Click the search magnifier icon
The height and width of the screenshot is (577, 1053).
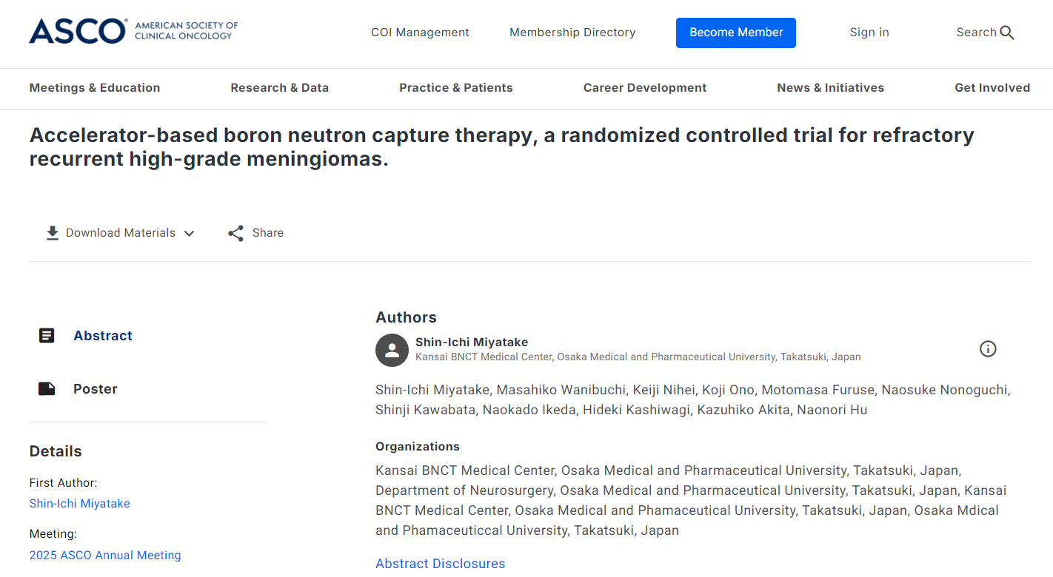point(1007,33)
